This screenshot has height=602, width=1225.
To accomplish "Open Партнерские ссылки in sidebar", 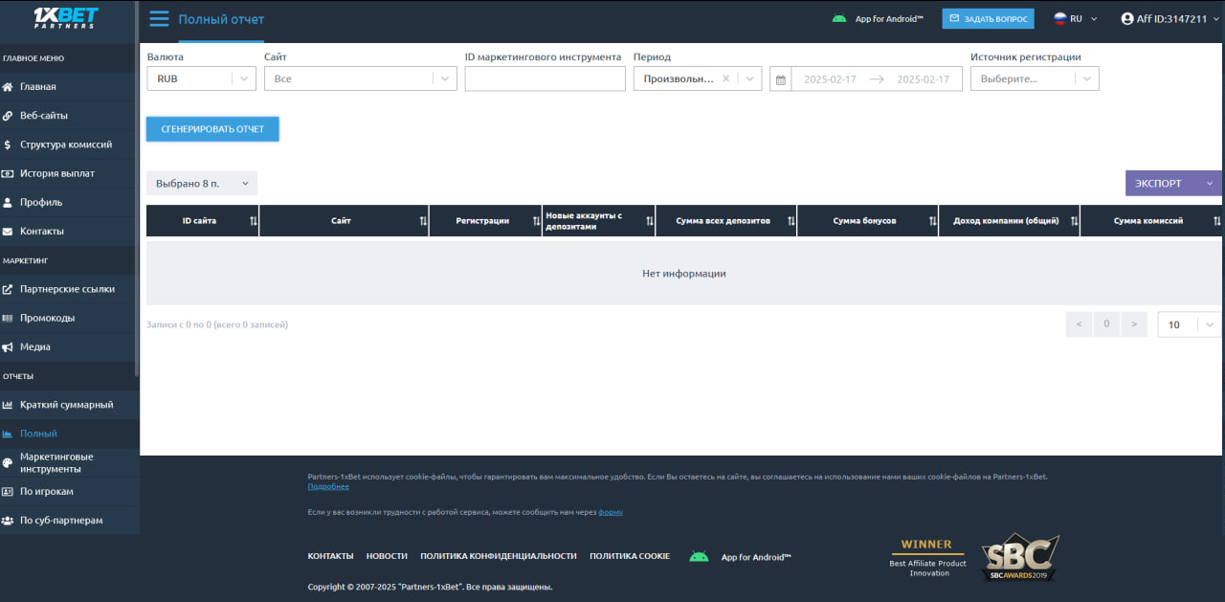I will pyautogui.click(x=67, y=289).
